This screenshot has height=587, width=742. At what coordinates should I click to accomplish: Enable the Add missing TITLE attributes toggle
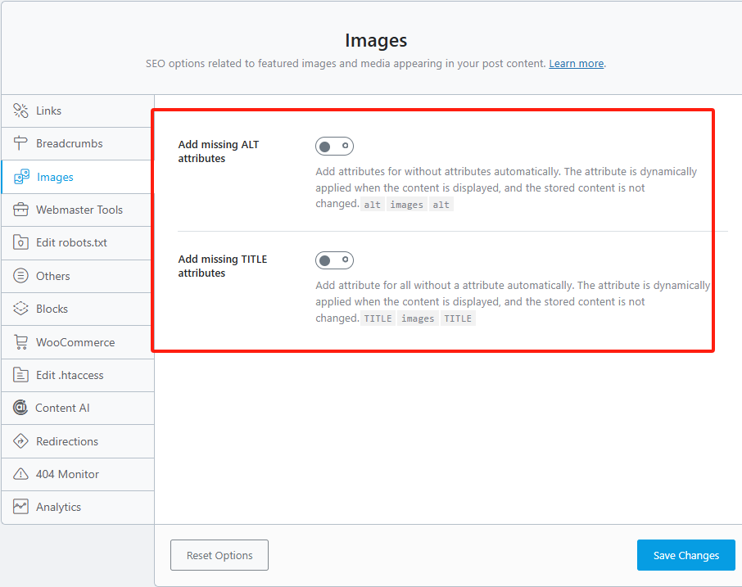click(334, 260)
